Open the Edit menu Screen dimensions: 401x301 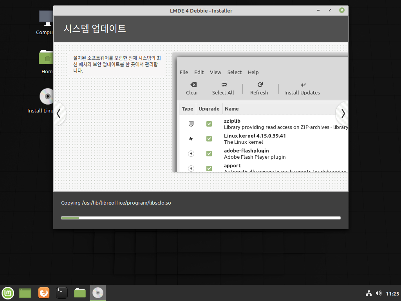click(199, 72)
